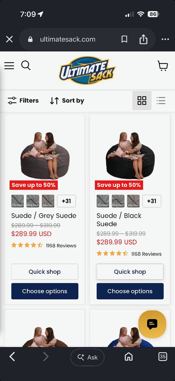The height and width of the screenshot is (381, 175).
Task: Switch to grid view layout
Action: 142,101
